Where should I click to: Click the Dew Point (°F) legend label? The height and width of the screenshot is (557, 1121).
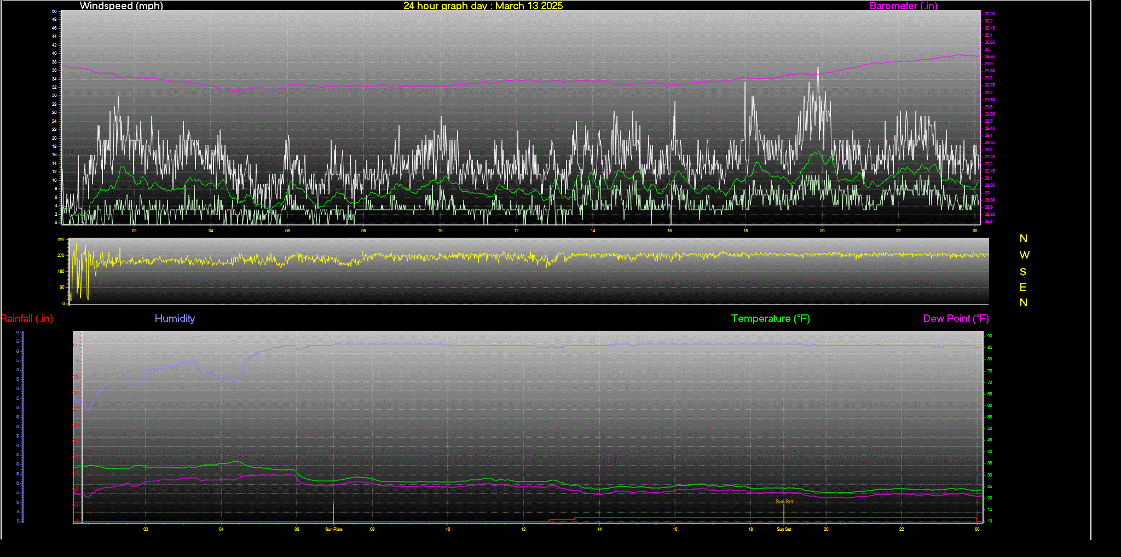(956, 319)
